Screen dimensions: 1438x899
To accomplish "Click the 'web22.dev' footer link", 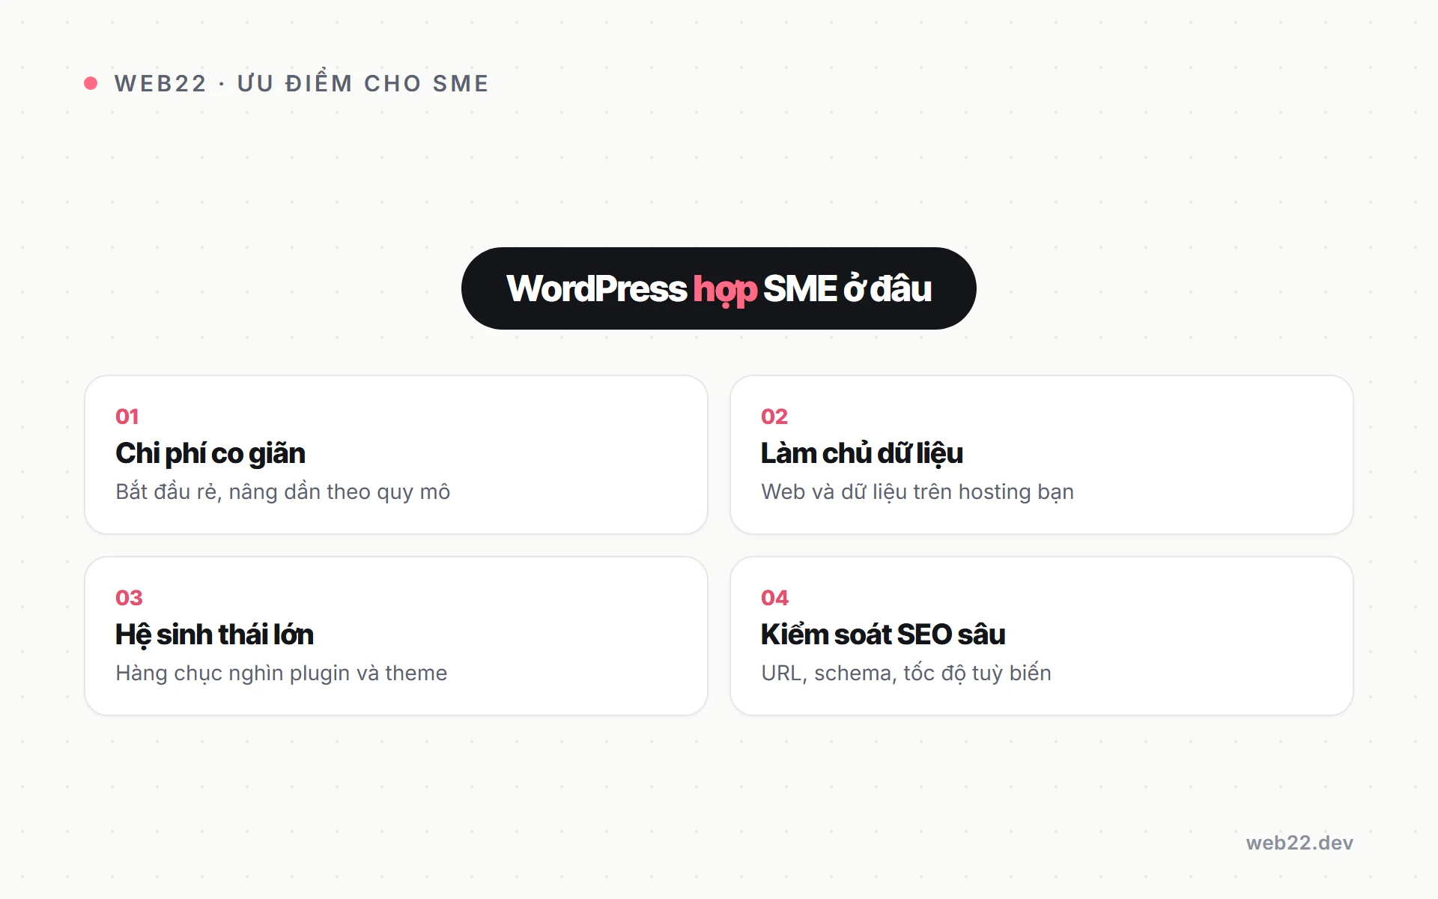I will pos(1299,843).
